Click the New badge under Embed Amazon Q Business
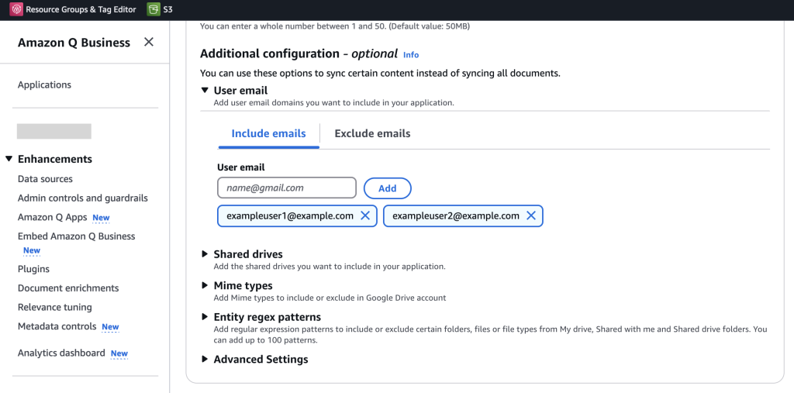 (31, 250)
